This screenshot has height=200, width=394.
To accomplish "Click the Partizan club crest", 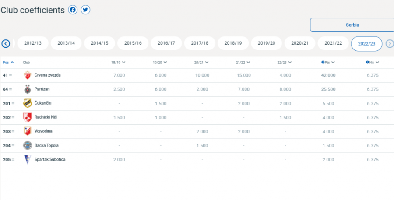I will tap(28, 89).
